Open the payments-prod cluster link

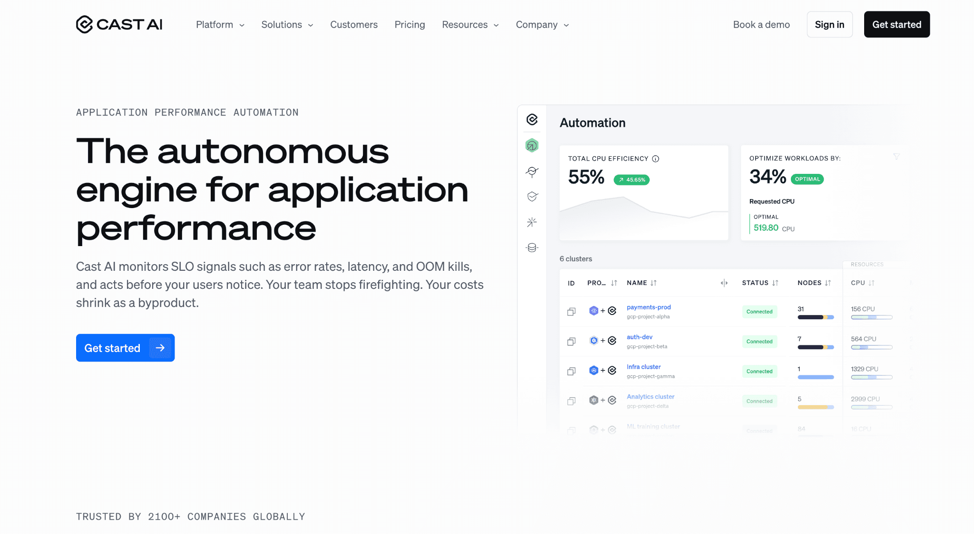tap(649, 307)
